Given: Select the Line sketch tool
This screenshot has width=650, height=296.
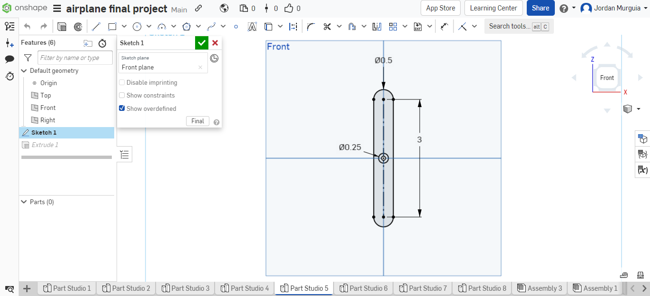Looking at the screenshot, I should click(97, 26).
